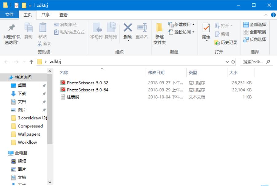The height and width of the screenshot is (186, 277).
Task: Click the Forward navigation arrow
Action: pos(16,62)
